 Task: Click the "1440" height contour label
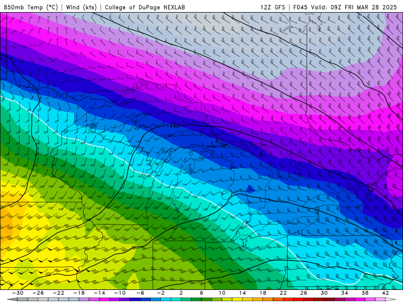click(172, 126)
